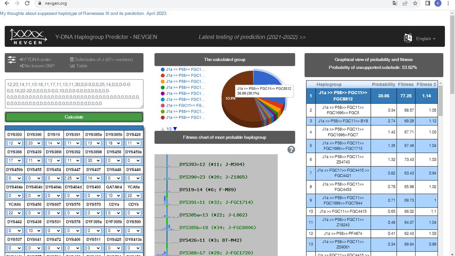Click the orange legend dot entry
This screenshot has width=455, height=256.
183,82
